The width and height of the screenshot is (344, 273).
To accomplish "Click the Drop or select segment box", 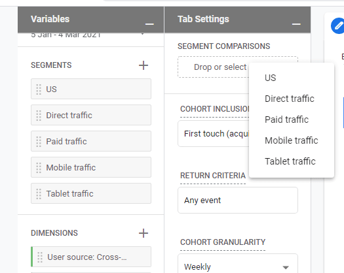I will [213, 67].
